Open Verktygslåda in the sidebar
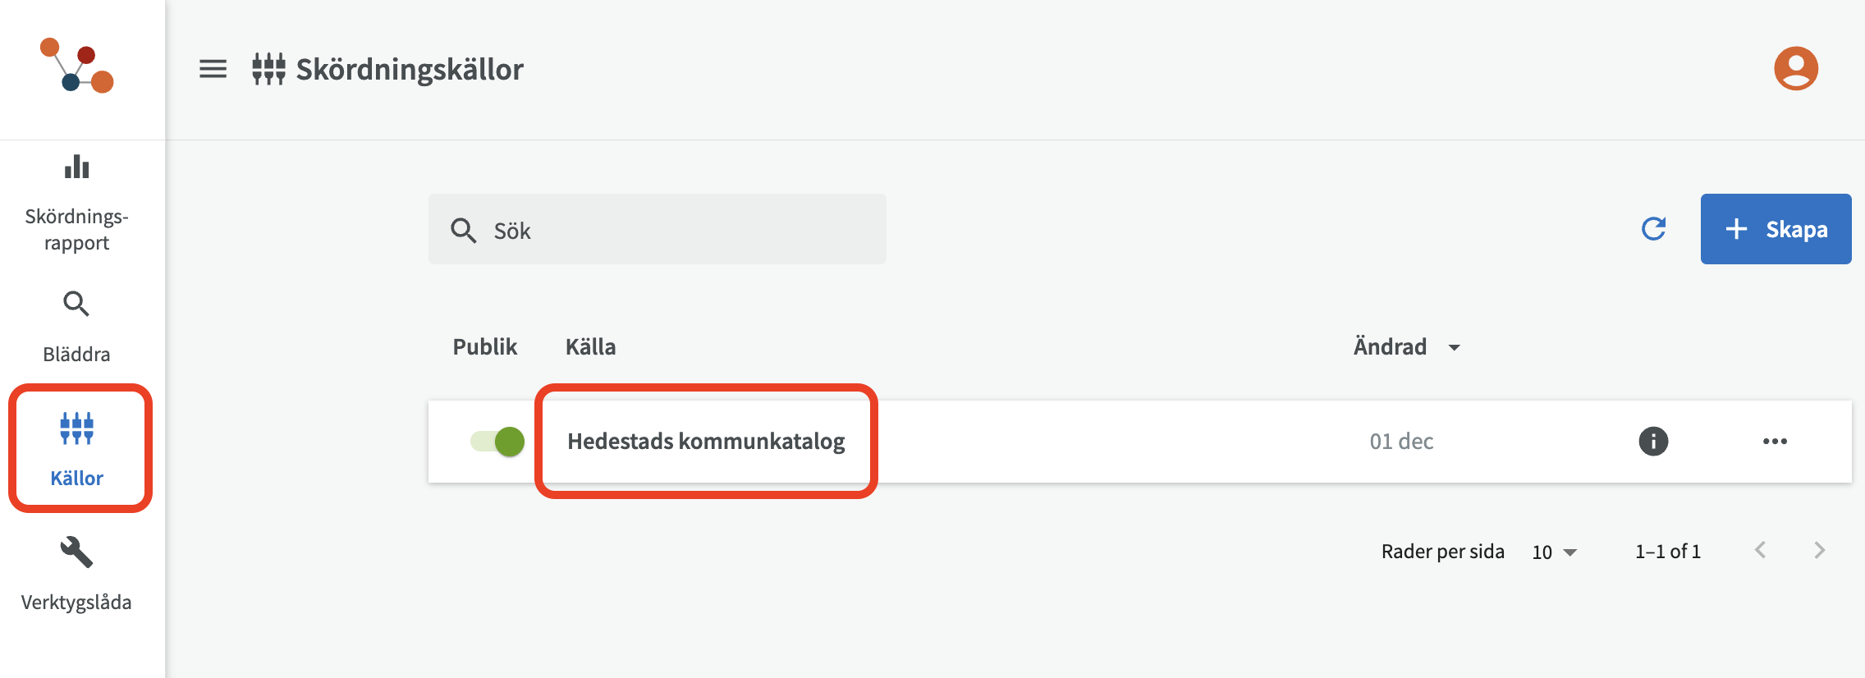Image resolution: width=1865 pixels, height=678 pixels. (x=76, y=575)
